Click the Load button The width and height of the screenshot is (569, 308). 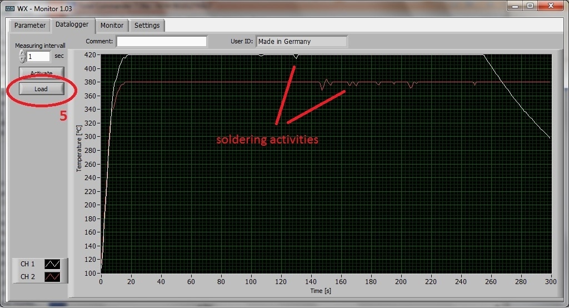pos(41,88)
